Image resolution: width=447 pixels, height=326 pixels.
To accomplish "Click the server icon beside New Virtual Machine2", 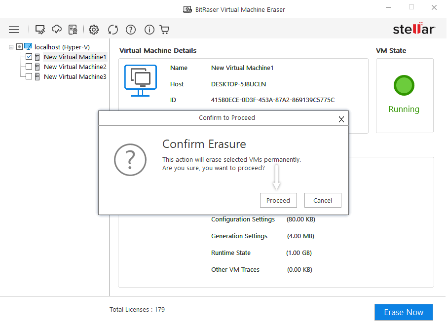I will point(37,67).
